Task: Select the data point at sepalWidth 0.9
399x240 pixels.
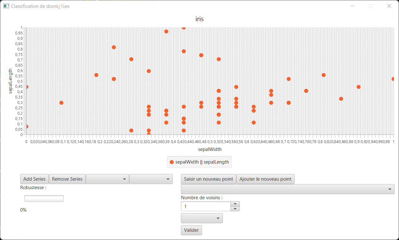Action: 358,87
